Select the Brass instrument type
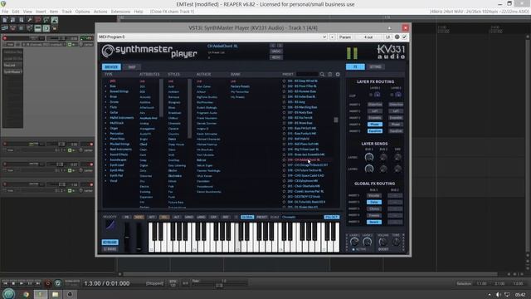The image size is (531, 299). (114, 96)
